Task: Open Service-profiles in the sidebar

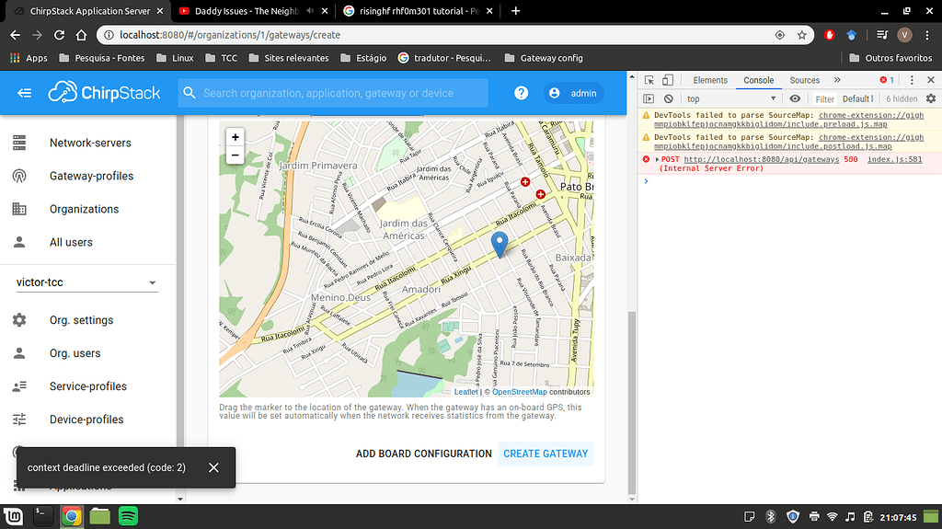Action: pos(87,386)
